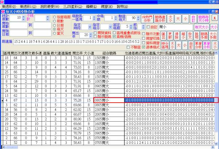This screenshot has width=219, height=149.
Task: Open the 指定時段 dropdown
Action: [89, 27]
